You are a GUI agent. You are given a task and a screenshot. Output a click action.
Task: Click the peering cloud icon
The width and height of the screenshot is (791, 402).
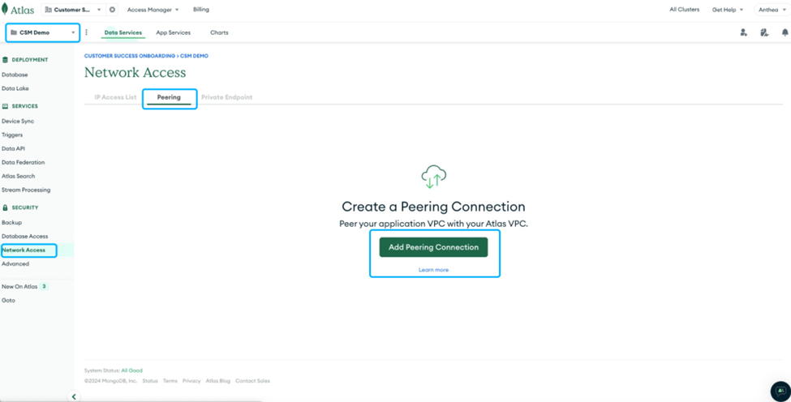pos(434,177)
